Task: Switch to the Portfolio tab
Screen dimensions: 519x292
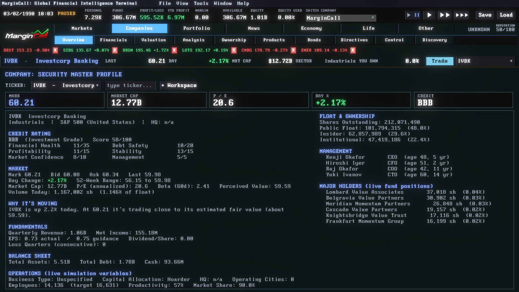Action: click(197, 28)
